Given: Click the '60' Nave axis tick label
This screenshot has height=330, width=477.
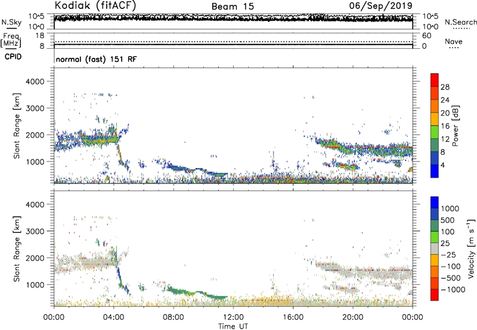Looking at the screenshot, I should pos(426,36).
